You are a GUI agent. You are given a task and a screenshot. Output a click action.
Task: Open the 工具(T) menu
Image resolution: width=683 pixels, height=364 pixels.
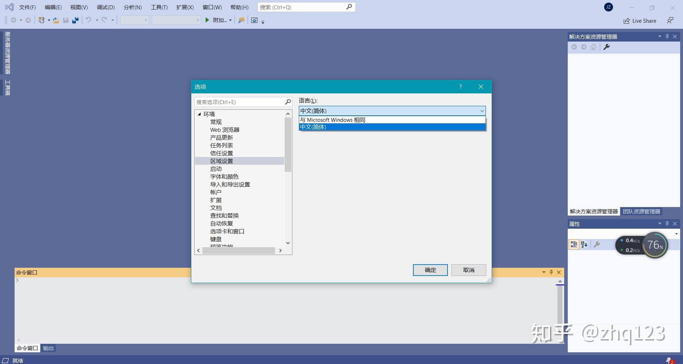tap(159, 7)
